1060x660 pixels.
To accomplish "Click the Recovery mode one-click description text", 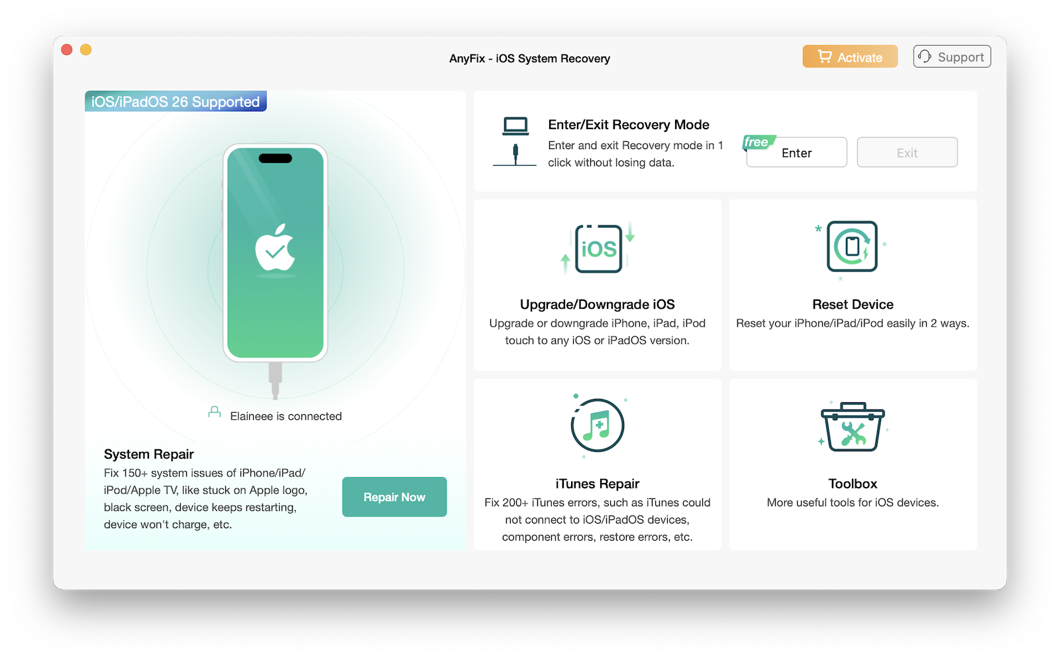I will click(x=635, y=154).
